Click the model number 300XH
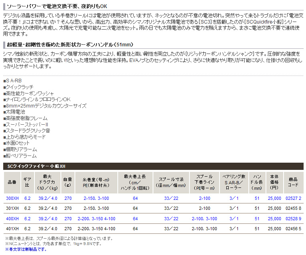This screenshot has width=306, height=255. coord(12,198)
